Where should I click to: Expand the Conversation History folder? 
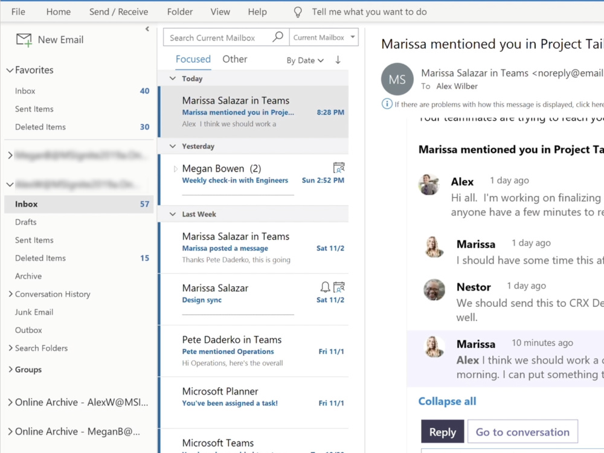click(x=10, y=294)
